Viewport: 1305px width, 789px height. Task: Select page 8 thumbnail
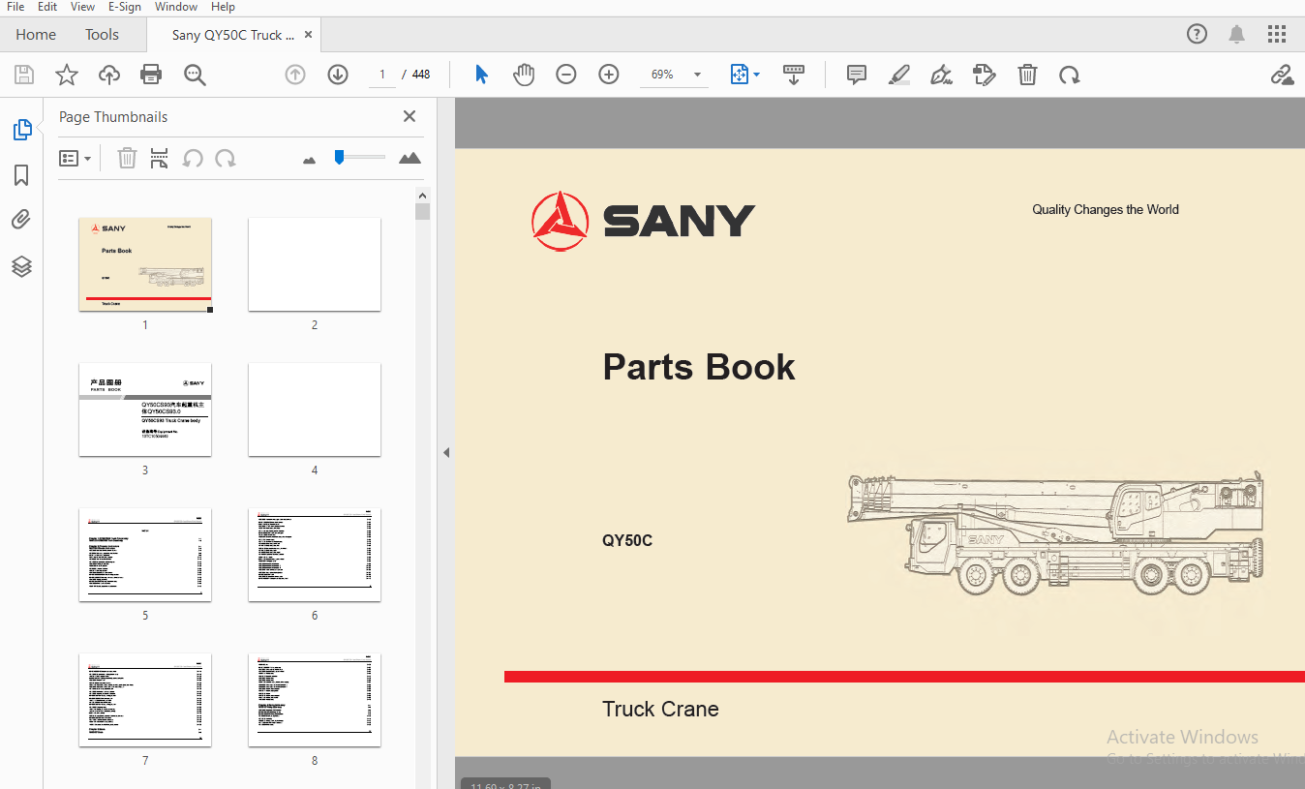tap(315, 700)
